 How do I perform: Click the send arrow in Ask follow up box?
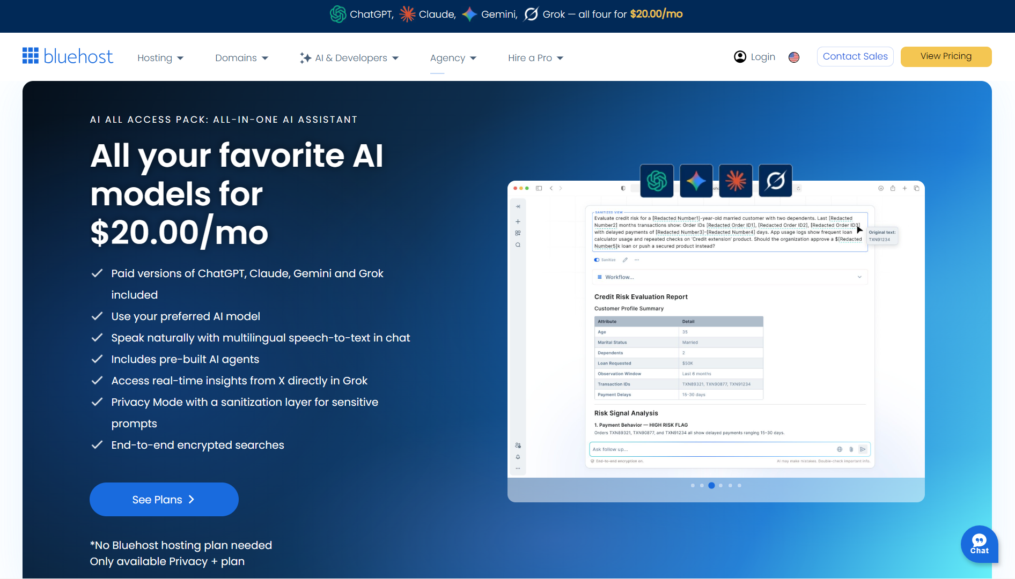click(x=863, y=449)
